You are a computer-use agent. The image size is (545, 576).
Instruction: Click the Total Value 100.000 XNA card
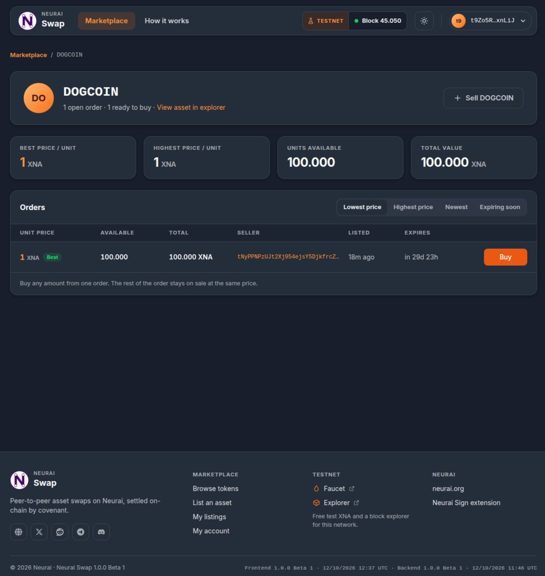pyautogui.click(x=474, y=157)
